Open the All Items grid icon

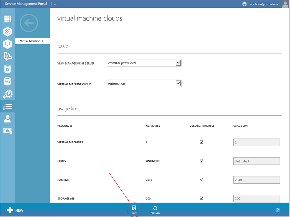point(8,19)
